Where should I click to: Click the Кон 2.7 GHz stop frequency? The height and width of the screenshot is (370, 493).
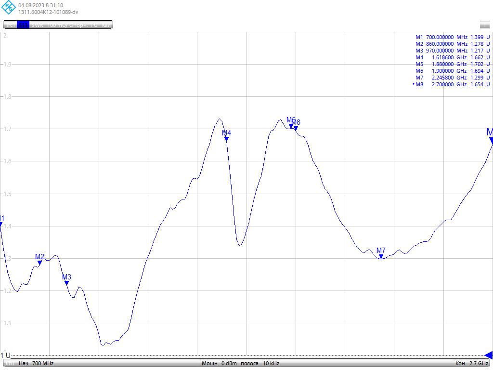pos(472,363)
